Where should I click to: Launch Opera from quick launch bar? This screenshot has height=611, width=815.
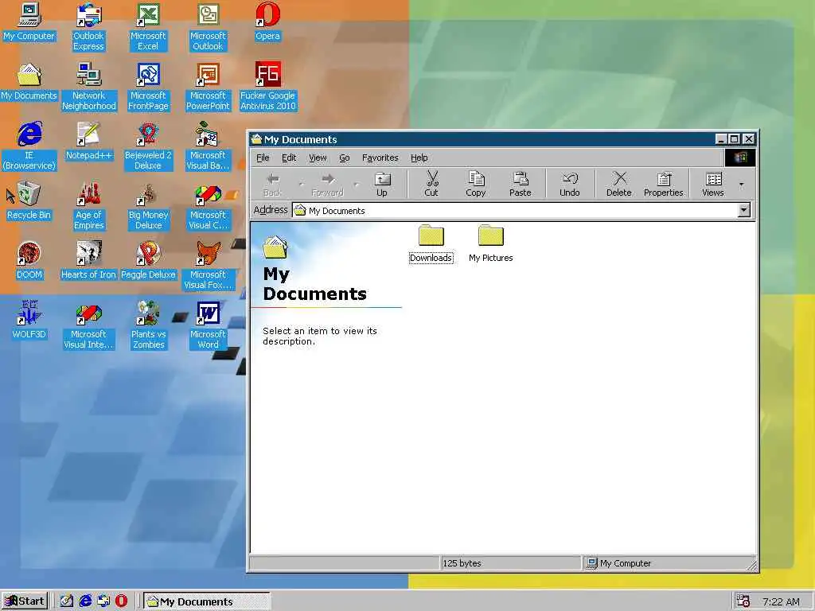tap(122, 601)
